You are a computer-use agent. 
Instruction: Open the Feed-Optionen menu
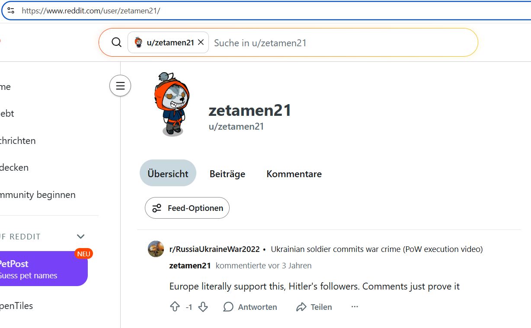pyautogui.click(x=187, y=208)
